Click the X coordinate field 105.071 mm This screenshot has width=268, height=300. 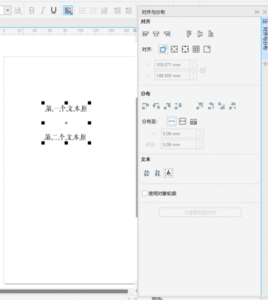coord(172,64)
